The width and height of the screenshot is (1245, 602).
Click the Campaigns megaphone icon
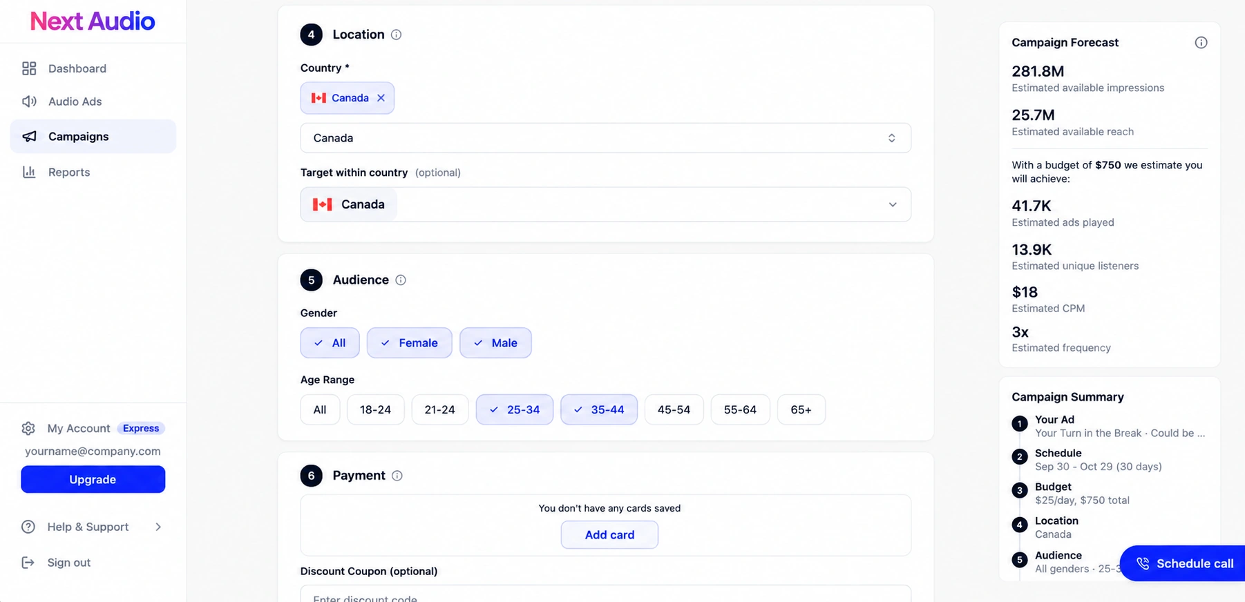pos(29,137)
